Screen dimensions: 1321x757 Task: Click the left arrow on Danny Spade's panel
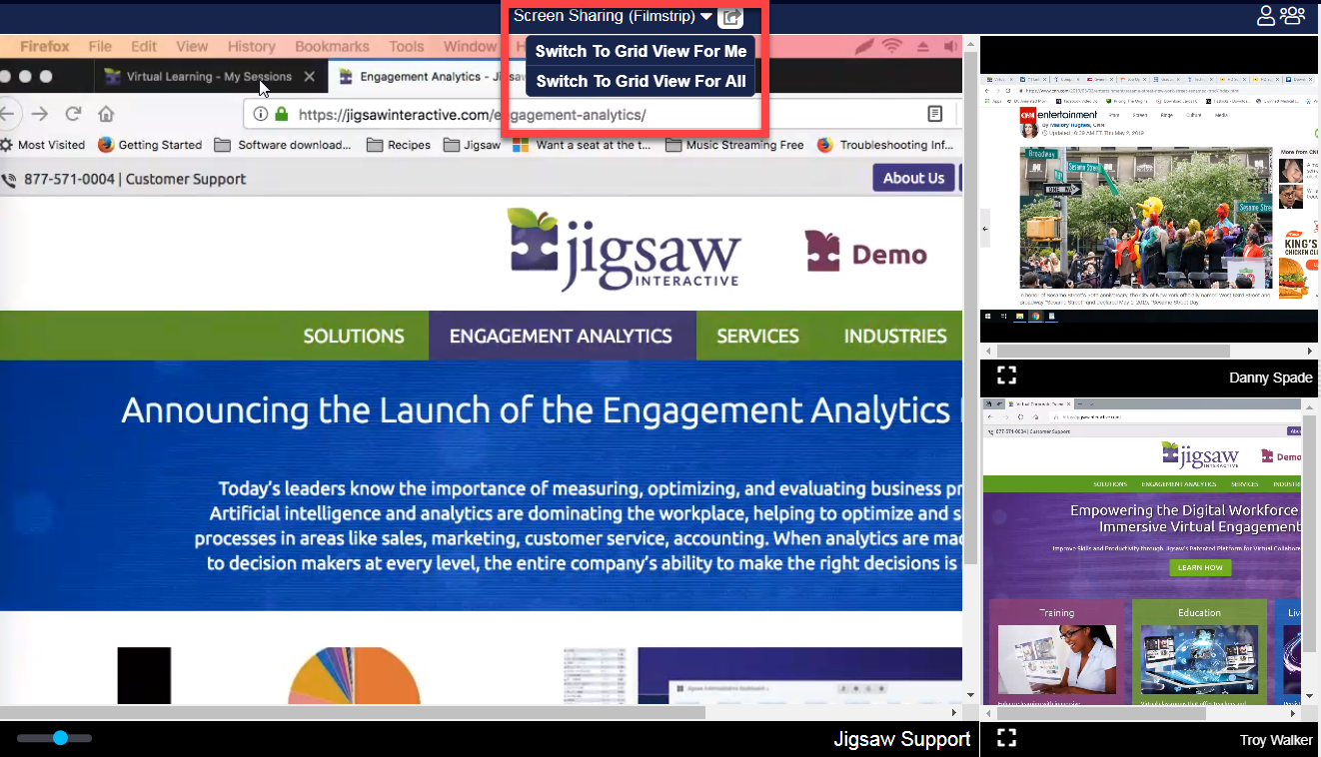tap(985, 229)
